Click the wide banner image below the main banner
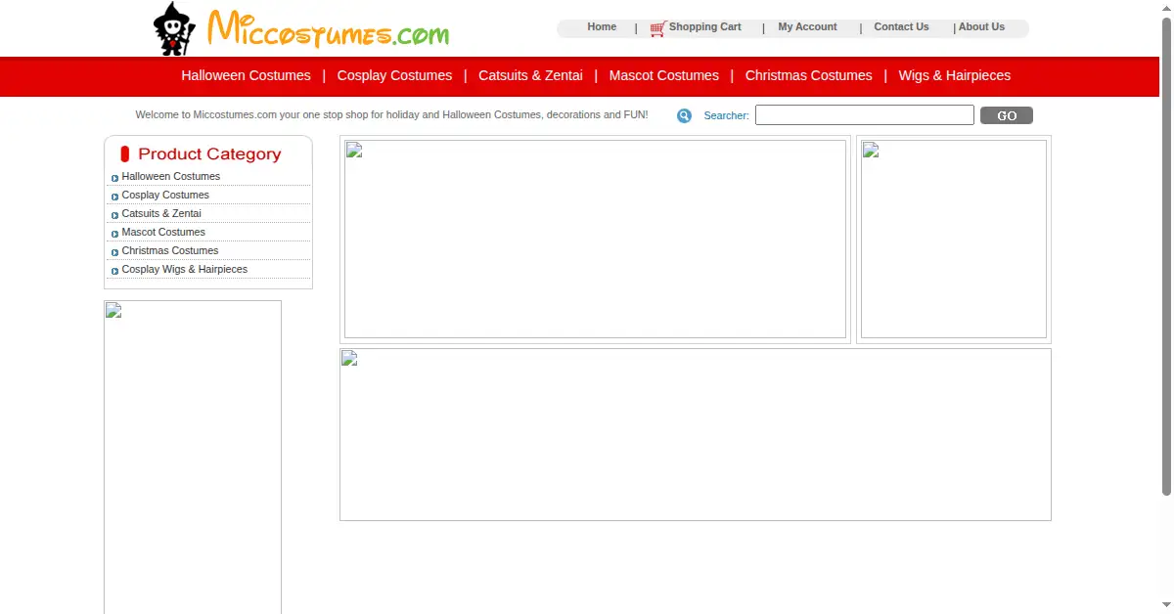1174x614 pixels. (x=696, y=435)
